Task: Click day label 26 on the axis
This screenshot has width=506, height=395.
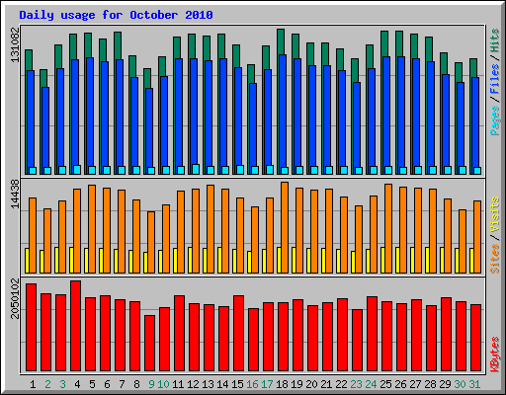Action: [x=400, y=384]
